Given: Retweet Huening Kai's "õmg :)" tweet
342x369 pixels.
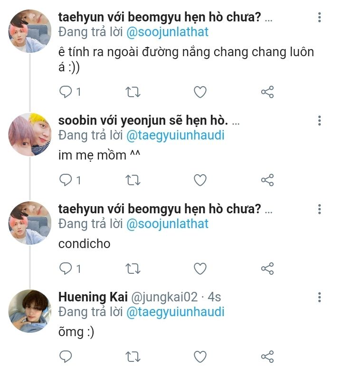Looking at the screenshot, I should (133, 356).
